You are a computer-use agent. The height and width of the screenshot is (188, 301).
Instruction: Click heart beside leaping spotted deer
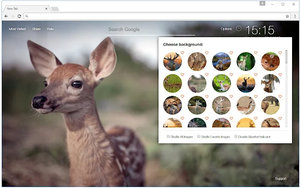click(x=256, y=96)
